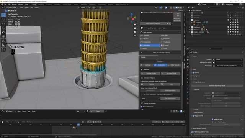This screenshot has width=245, height=138.
Task: Select the Move tool
Action: tap(3, 24)
